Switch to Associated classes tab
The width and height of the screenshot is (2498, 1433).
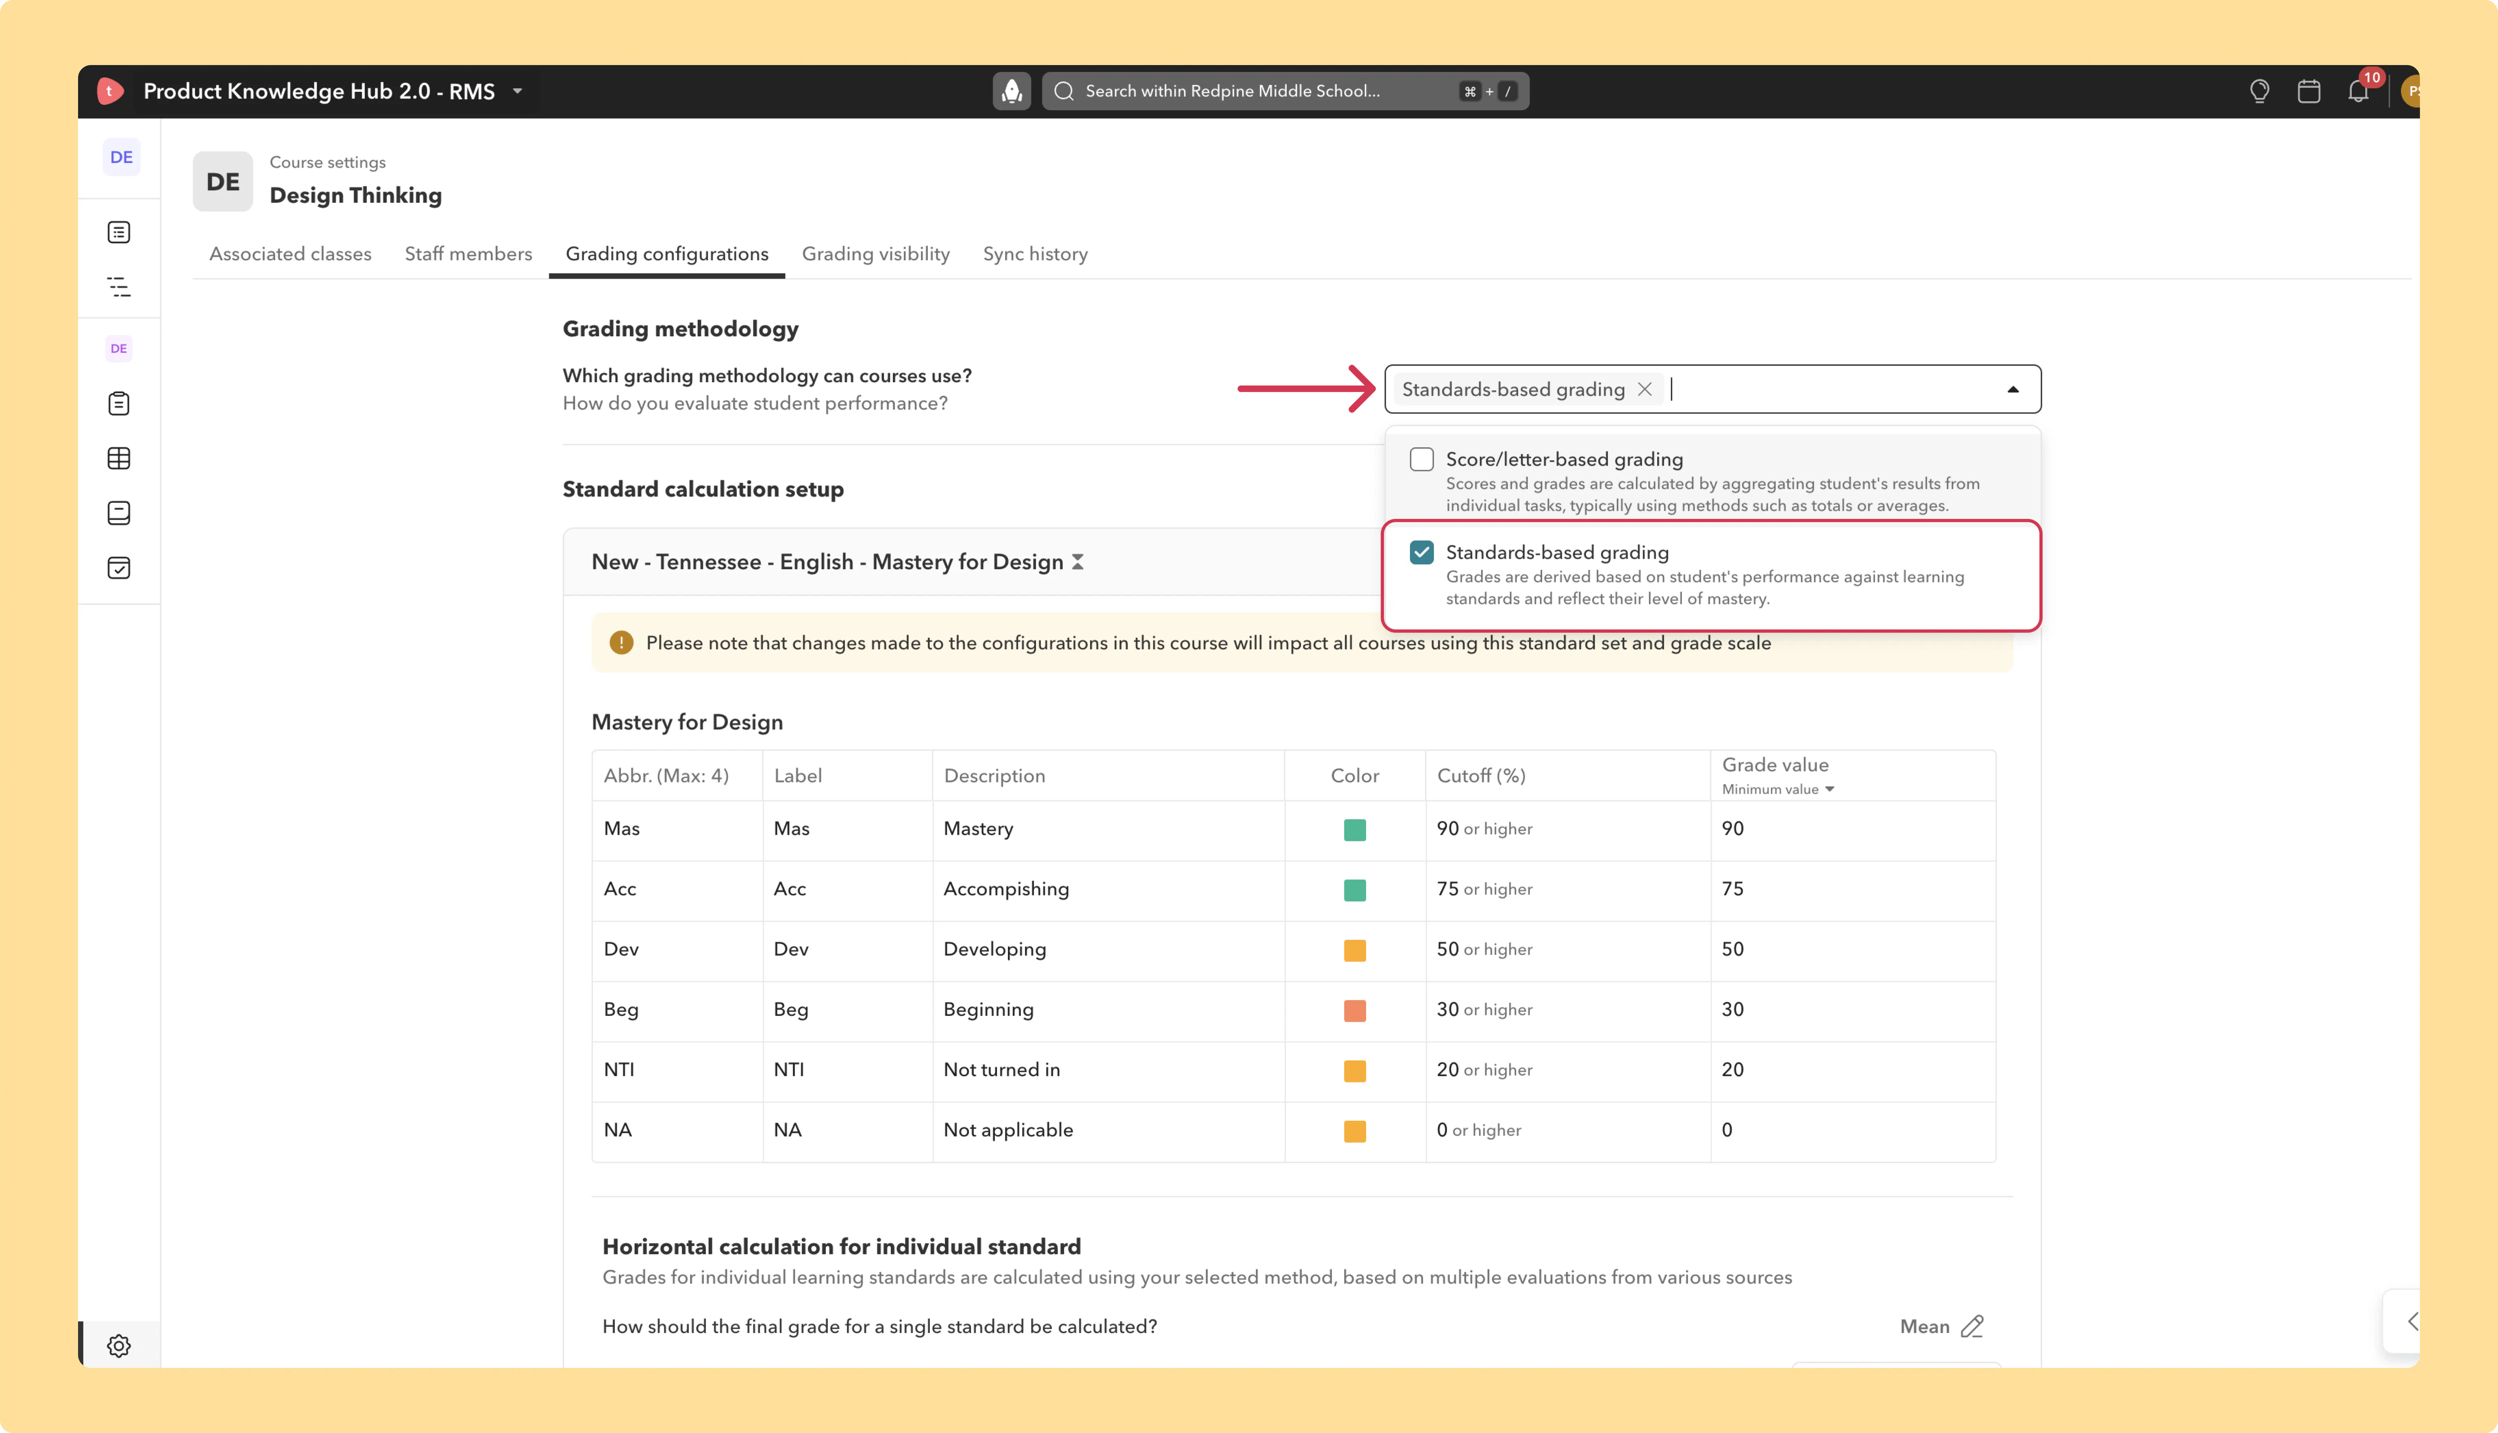(x=290, y=254)
